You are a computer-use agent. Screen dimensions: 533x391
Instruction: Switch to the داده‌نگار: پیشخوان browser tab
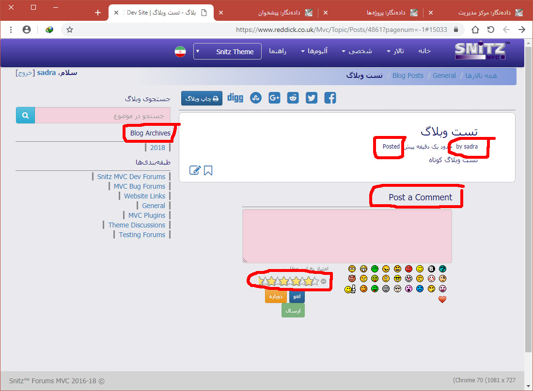279,13
